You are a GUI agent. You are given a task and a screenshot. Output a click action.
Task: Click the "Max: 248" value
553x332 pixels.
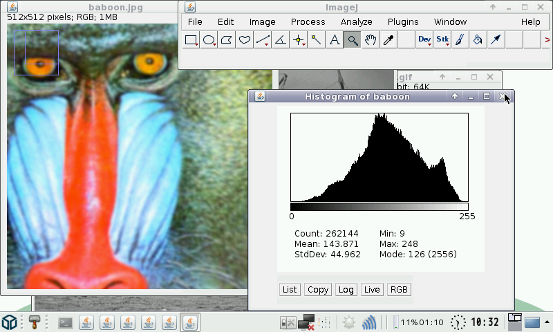[x=399, y=243]
